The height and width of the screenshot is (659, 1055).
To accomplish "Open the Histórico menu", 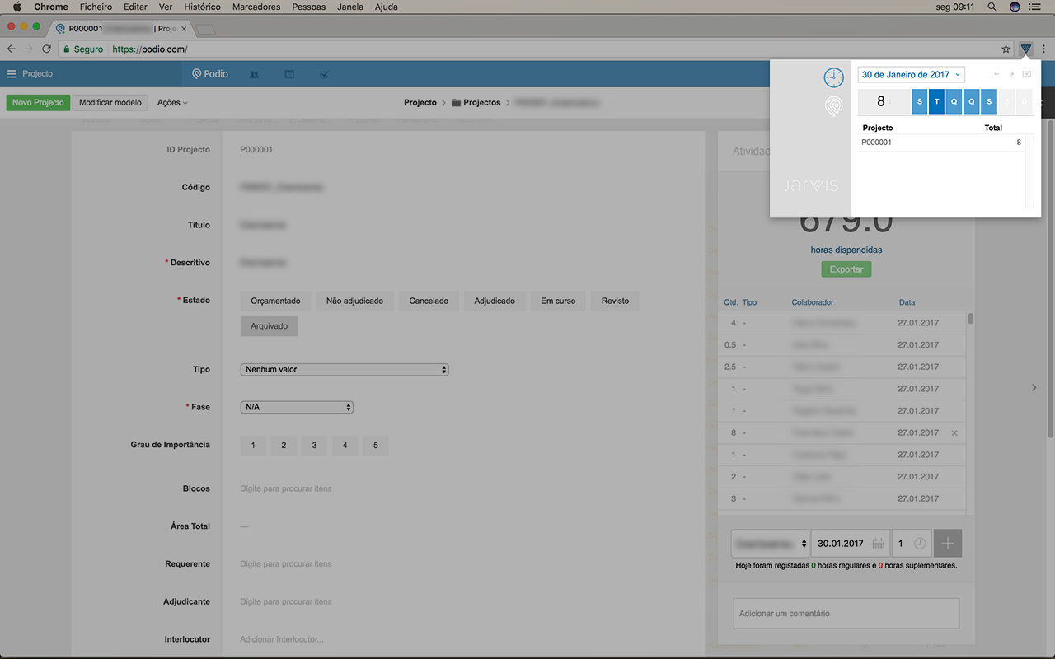I will (202, 7).
